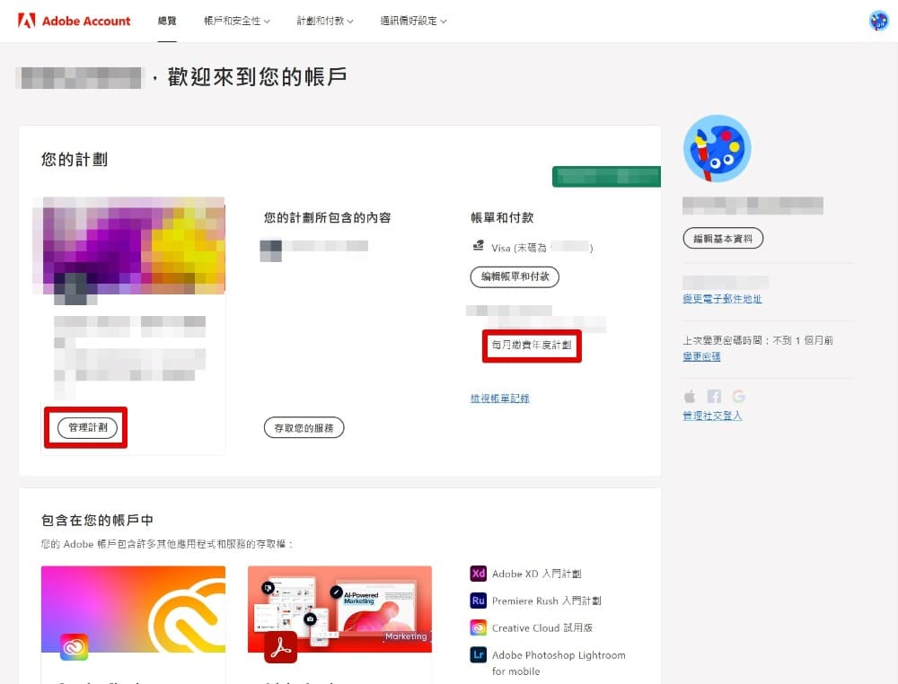Click the 編輯帳單和付款 button
The height and width of the screenshot is (684, 898).
(515, 276)
